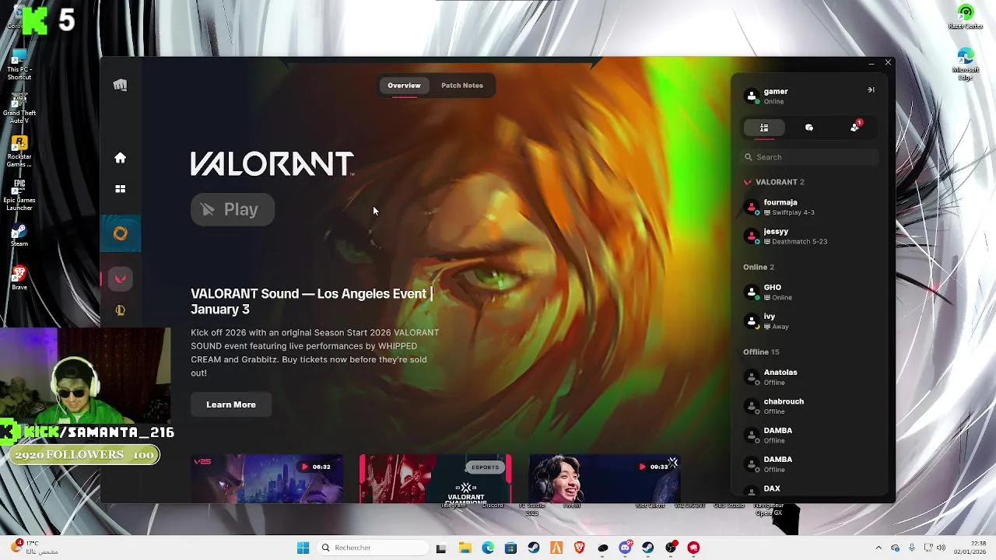
Task: Show hidden system tray icons
Action: pyautogui.click(x=879, y=548)
